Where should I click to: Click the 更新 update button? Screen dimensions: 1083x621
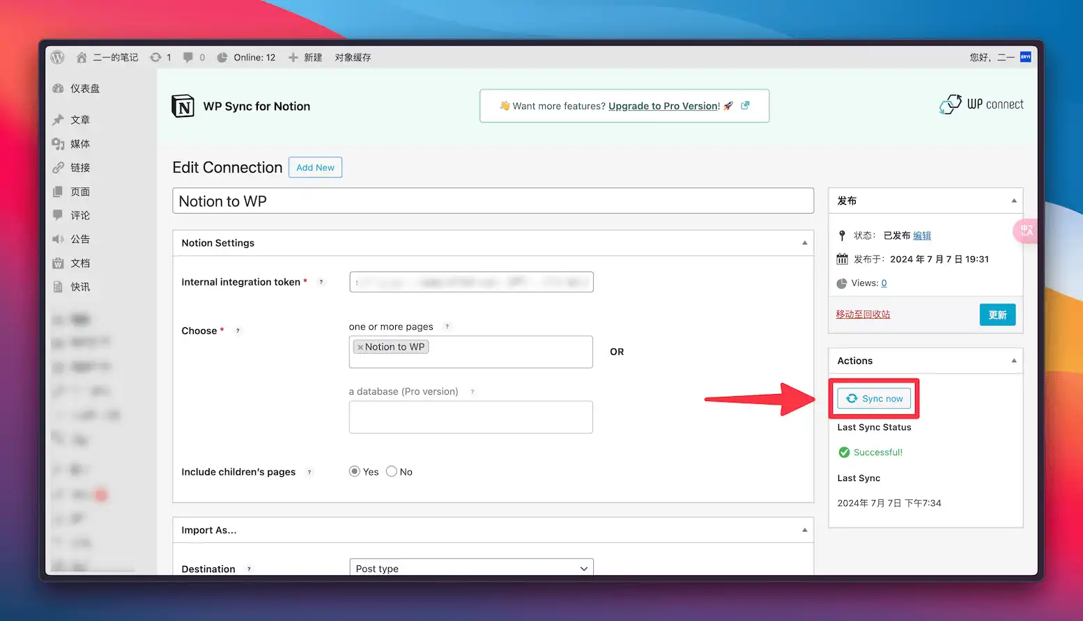click(997, 315)
